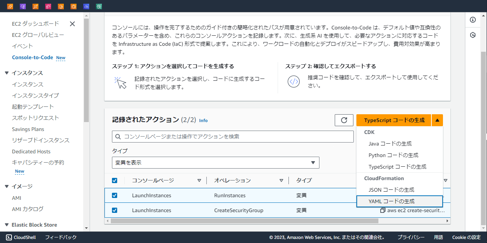
Task: Open the orange hexagon service shortcut in top bar
Action: tap(61, 6)
